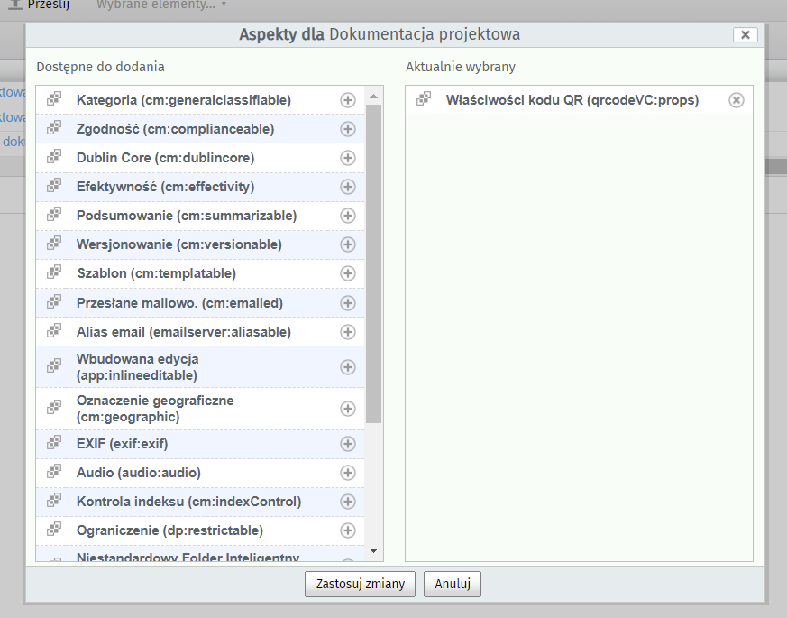Click the plus icon beside Szablon
787x618 pixels.
click(x=347, y=273)
